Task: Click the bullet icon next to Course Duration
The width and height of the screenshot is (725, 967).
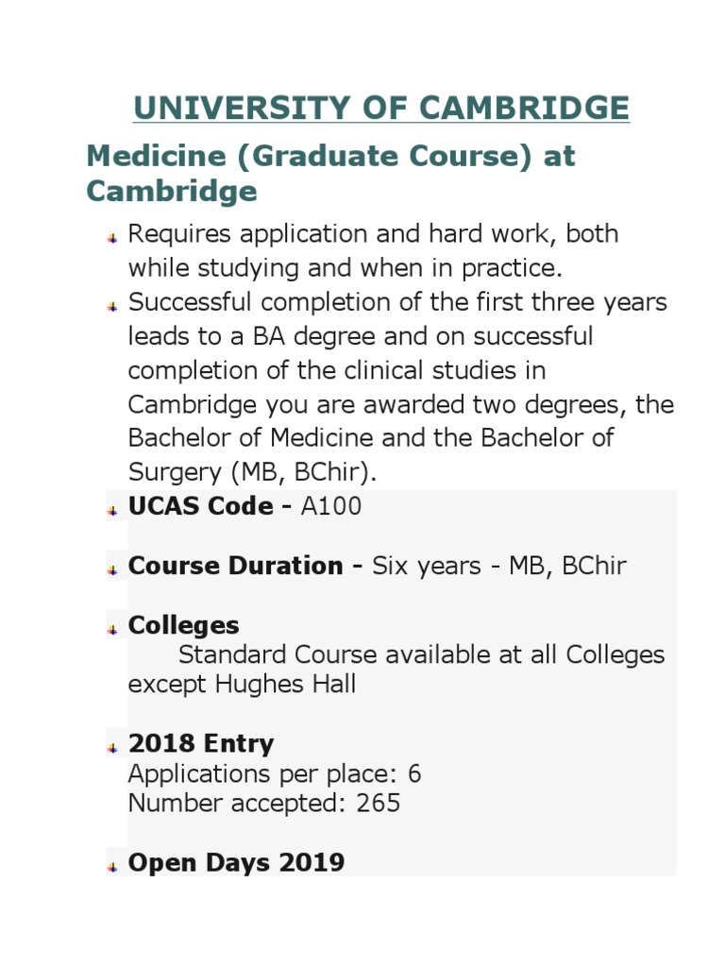Action: pos(112,569)
